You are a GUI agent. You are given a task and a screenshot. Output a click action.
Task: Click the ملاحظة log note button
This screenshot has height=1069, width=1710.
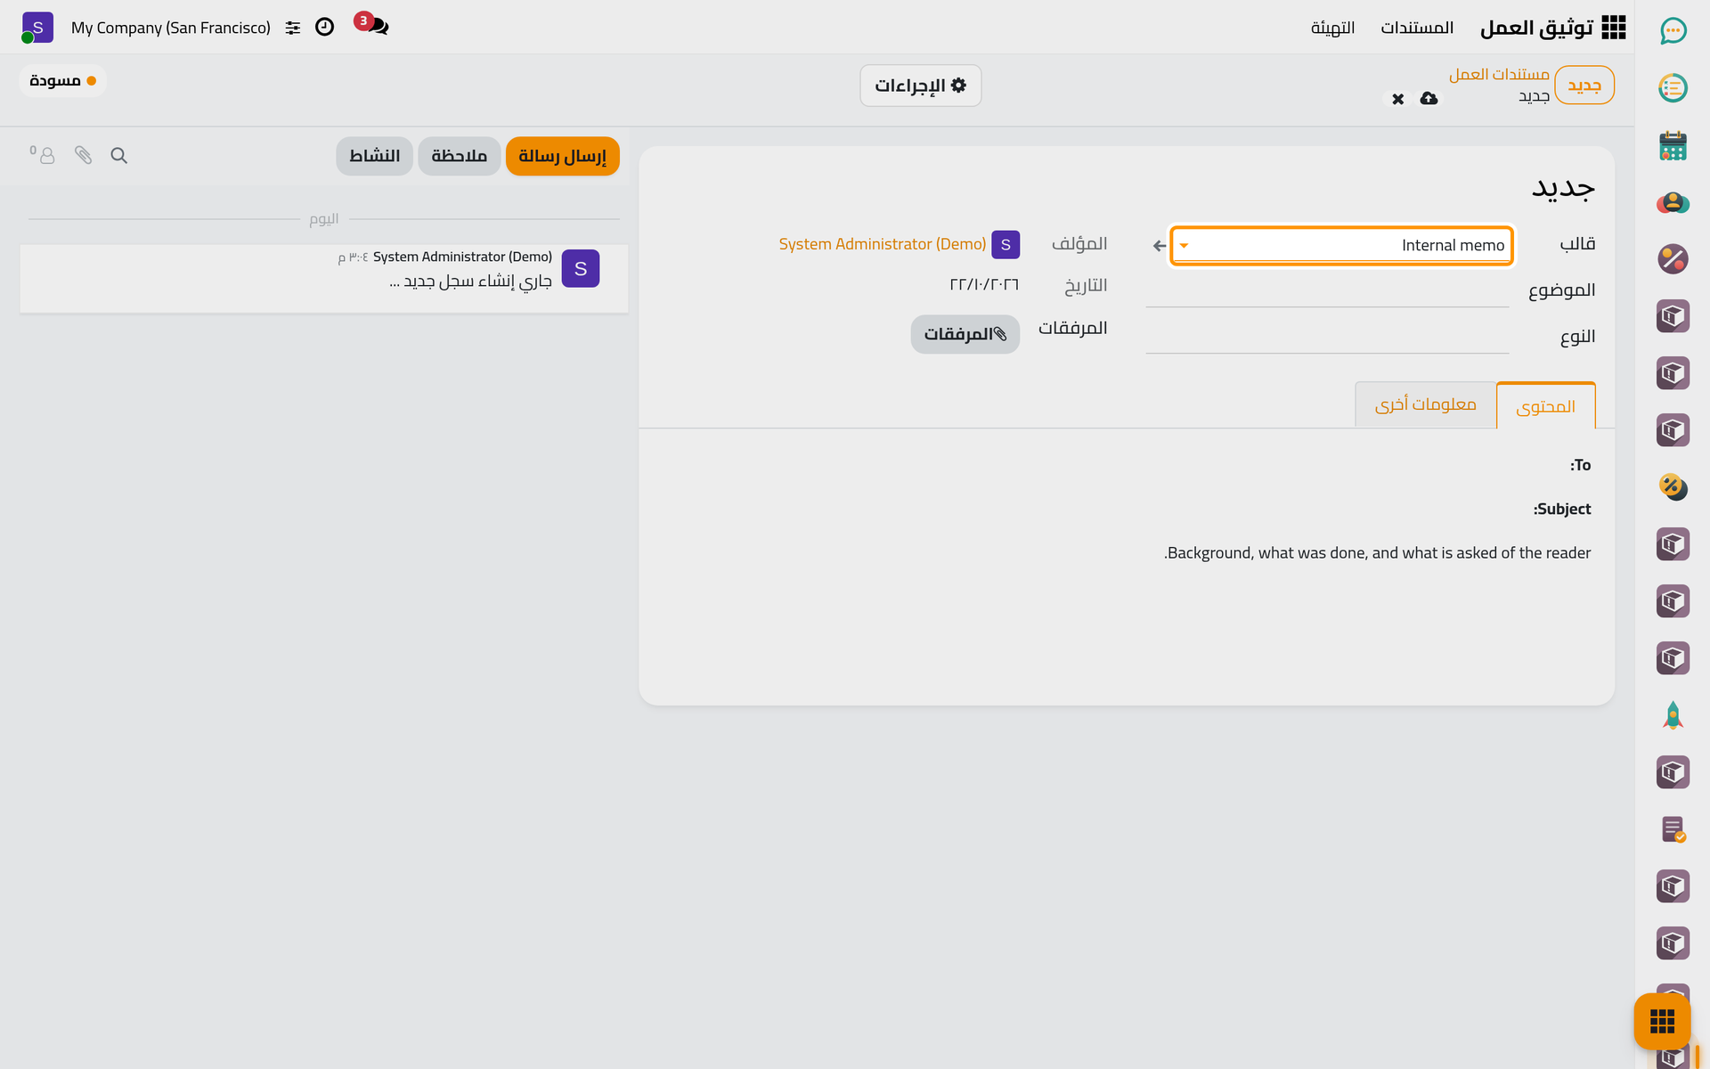459,156
